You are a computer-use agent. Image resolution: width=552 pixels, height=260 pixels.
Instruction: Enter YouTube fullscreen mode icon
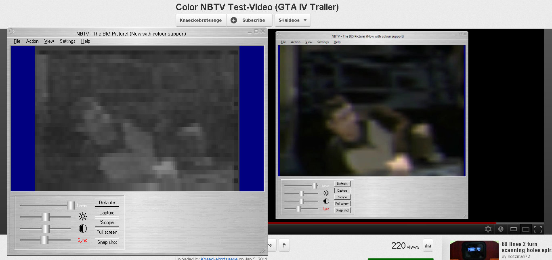538,229
